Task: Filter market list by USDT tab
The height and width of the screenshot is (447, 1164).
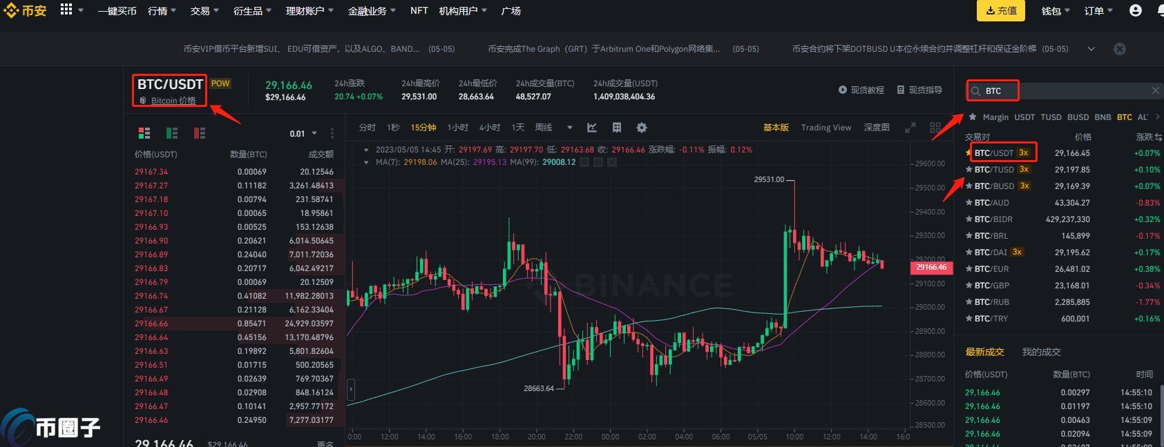Action: point(1024,117)
